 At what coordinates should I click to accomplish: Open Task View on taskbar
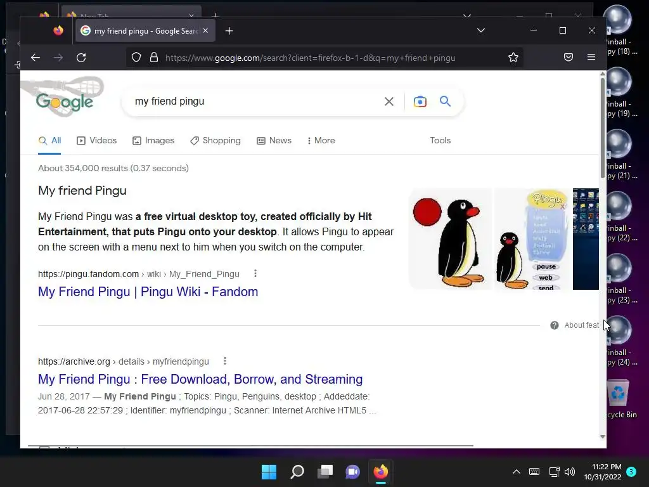tap(325, 472)
